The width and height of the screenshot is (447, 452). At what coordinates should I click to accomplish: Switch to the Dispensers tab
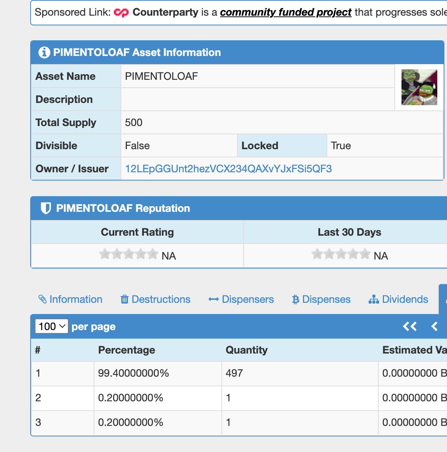[x=241, y=299]
